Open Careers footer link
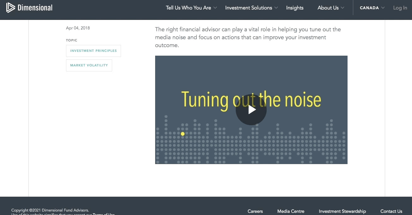The width and height of the screenshot is (412, 215). [255, 211]
